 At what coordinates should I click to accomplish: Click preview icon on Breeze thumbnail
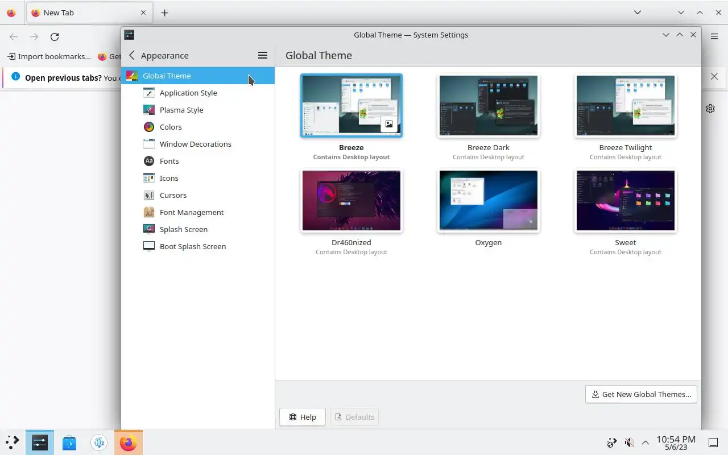pyautogui.click(x=389, y=124)
